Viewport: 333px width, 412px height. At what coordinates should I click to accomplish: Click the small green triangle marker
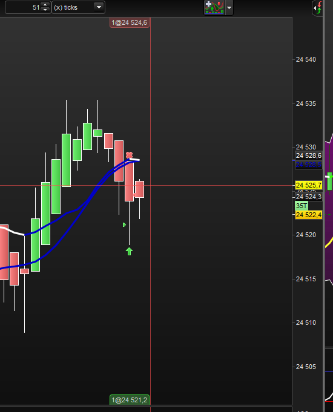[124, 224]
